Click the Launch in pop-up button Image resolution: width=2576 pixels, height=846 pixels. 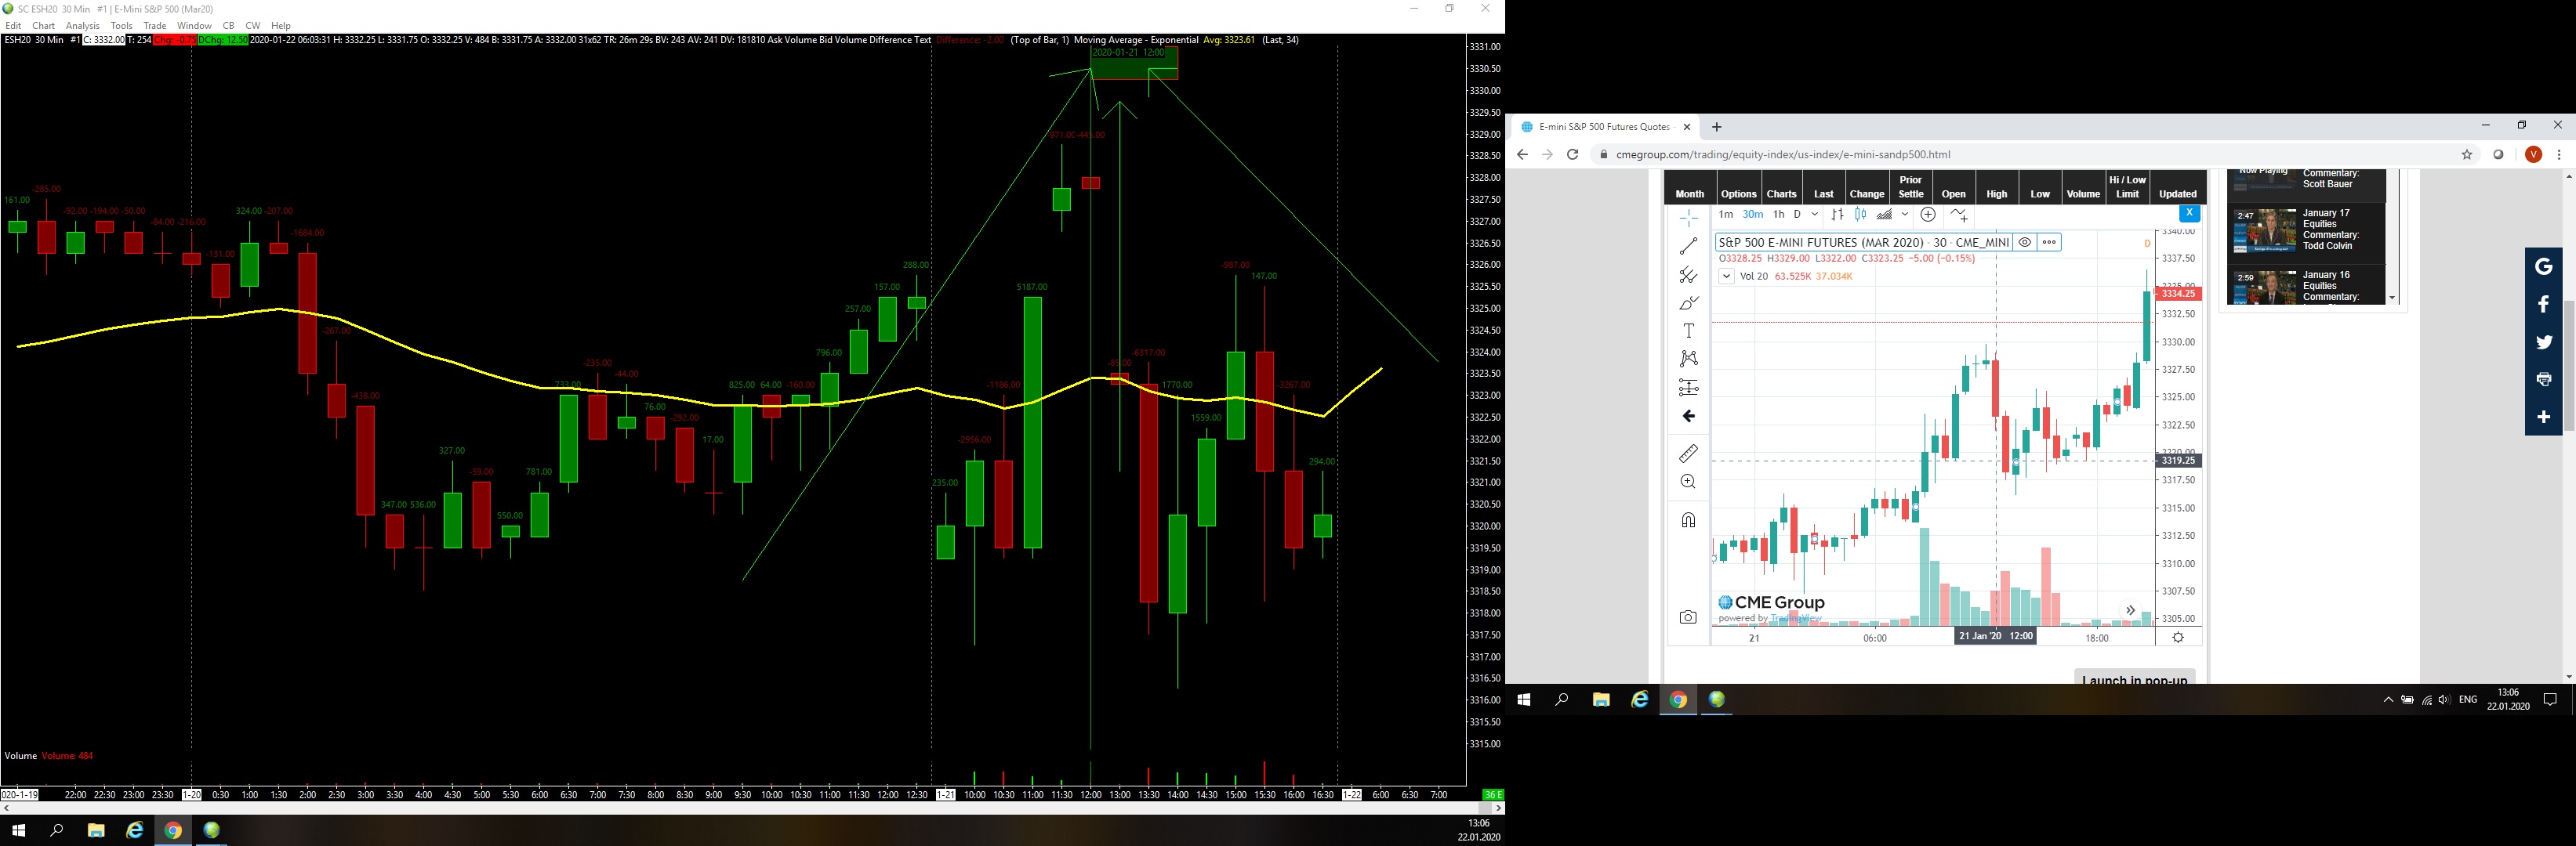coord(2134,679)
